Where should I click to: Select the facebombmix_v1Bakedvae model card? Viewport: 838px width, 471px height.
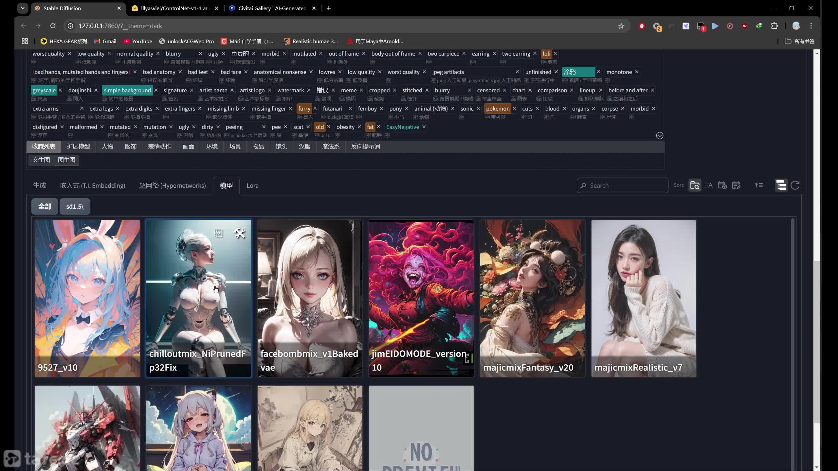310,298
